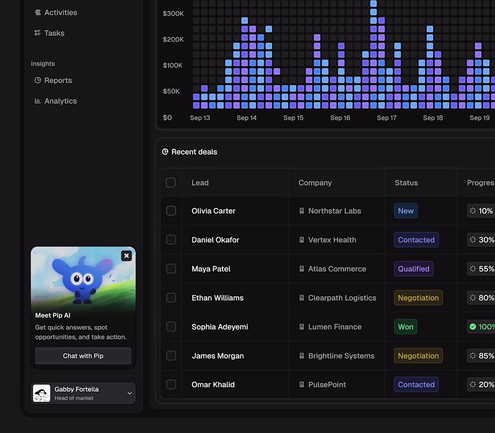This screenshot has height=433, width=495.
Task: Select the Sophia Adeyemi row checkbox
Action: point(171,327)
